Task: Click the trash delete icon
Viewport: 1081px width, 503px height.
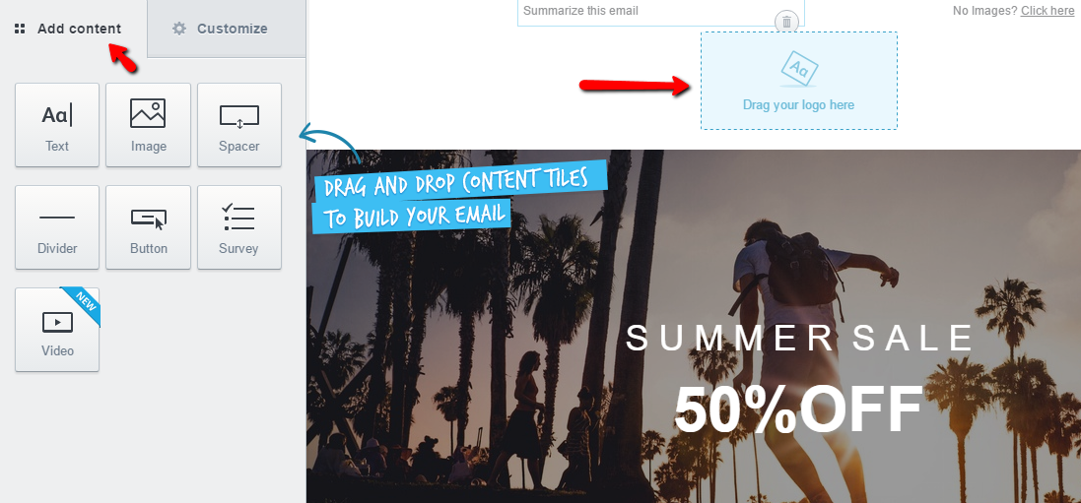Action: [786, 22]
